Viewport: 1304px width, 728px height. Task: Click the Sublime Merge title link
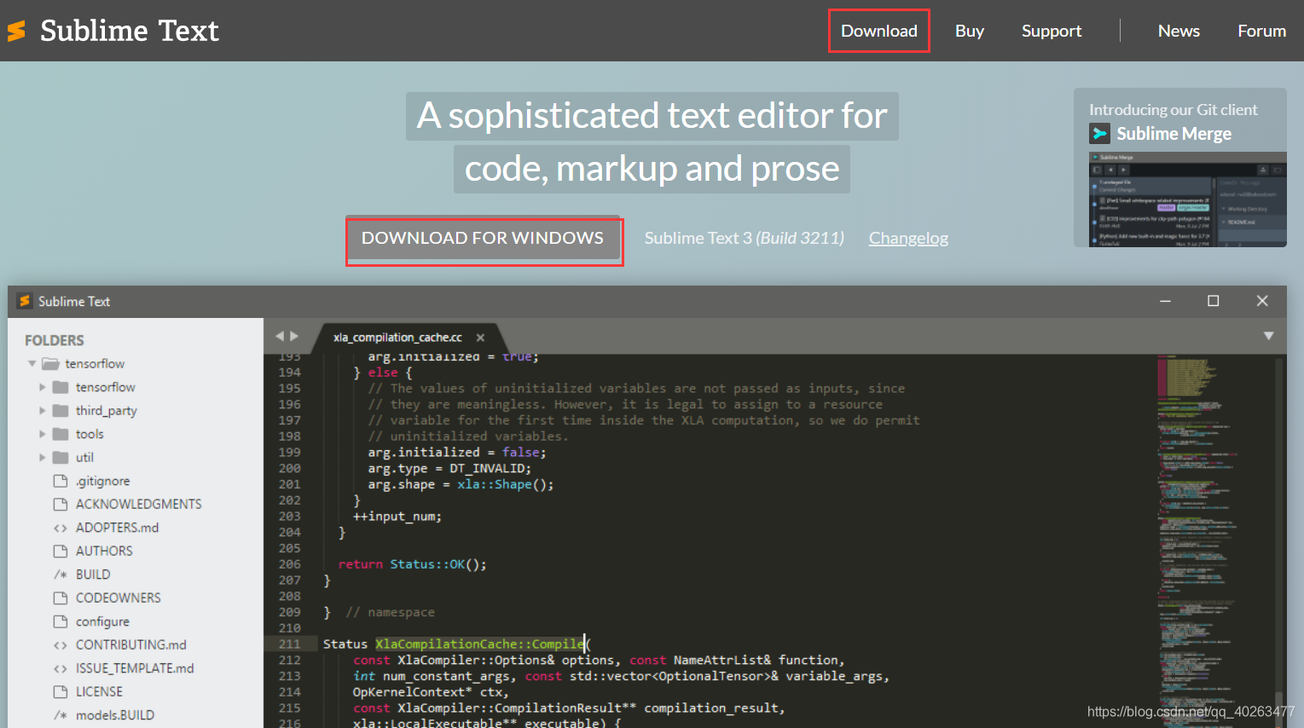[1174, 134]
